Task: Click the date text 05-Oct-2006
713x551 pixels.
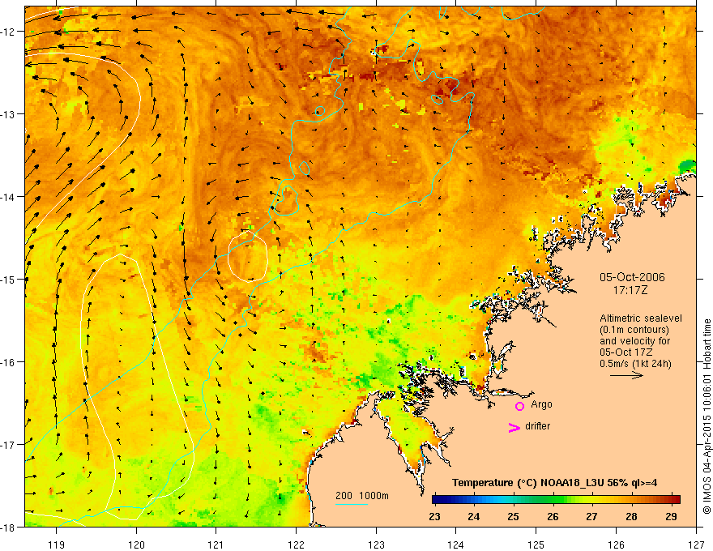Action: 632,277
